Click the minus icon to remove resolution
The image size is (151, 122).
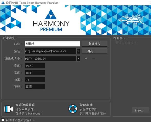coord(93,58)
